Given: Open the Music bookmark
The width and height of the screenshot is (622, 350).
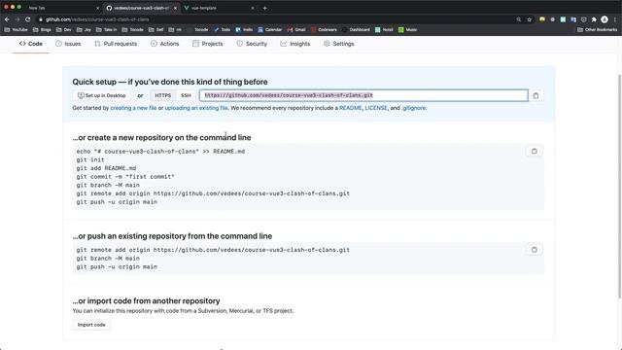Looking at the screenshot, I should click(407, 30).
